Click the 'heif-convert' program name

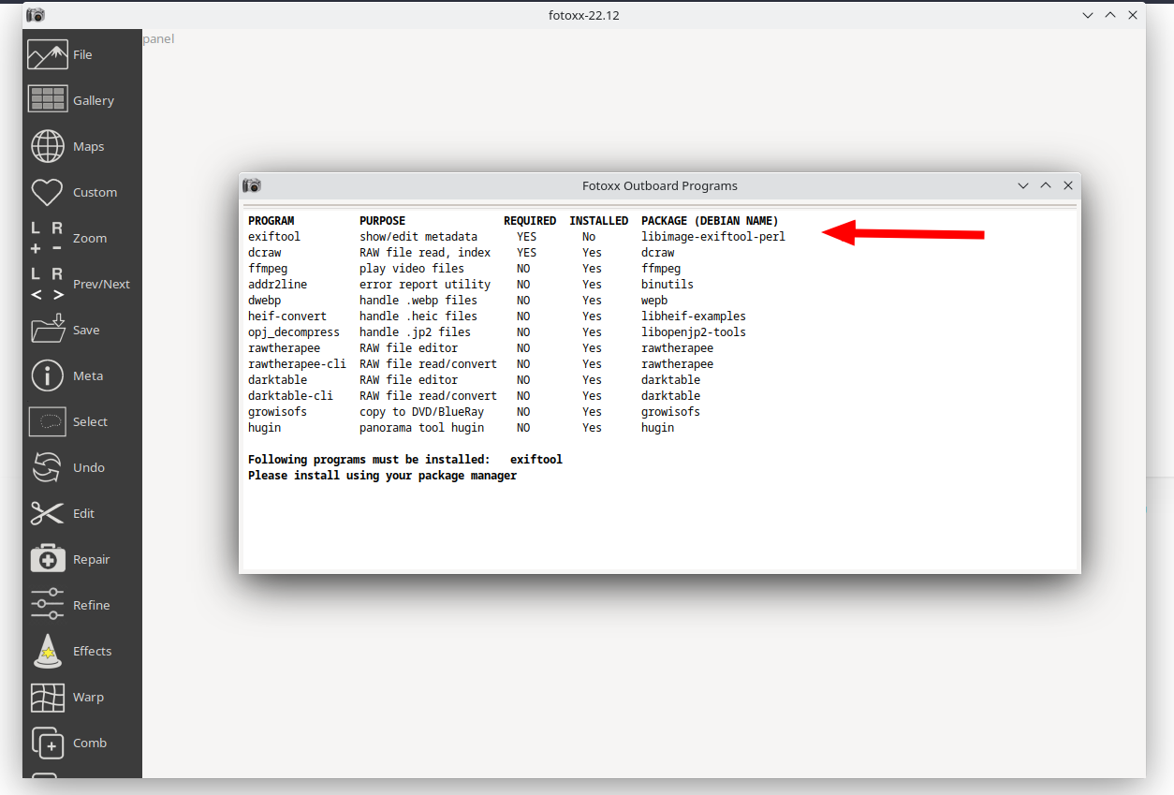coord(287,317)
